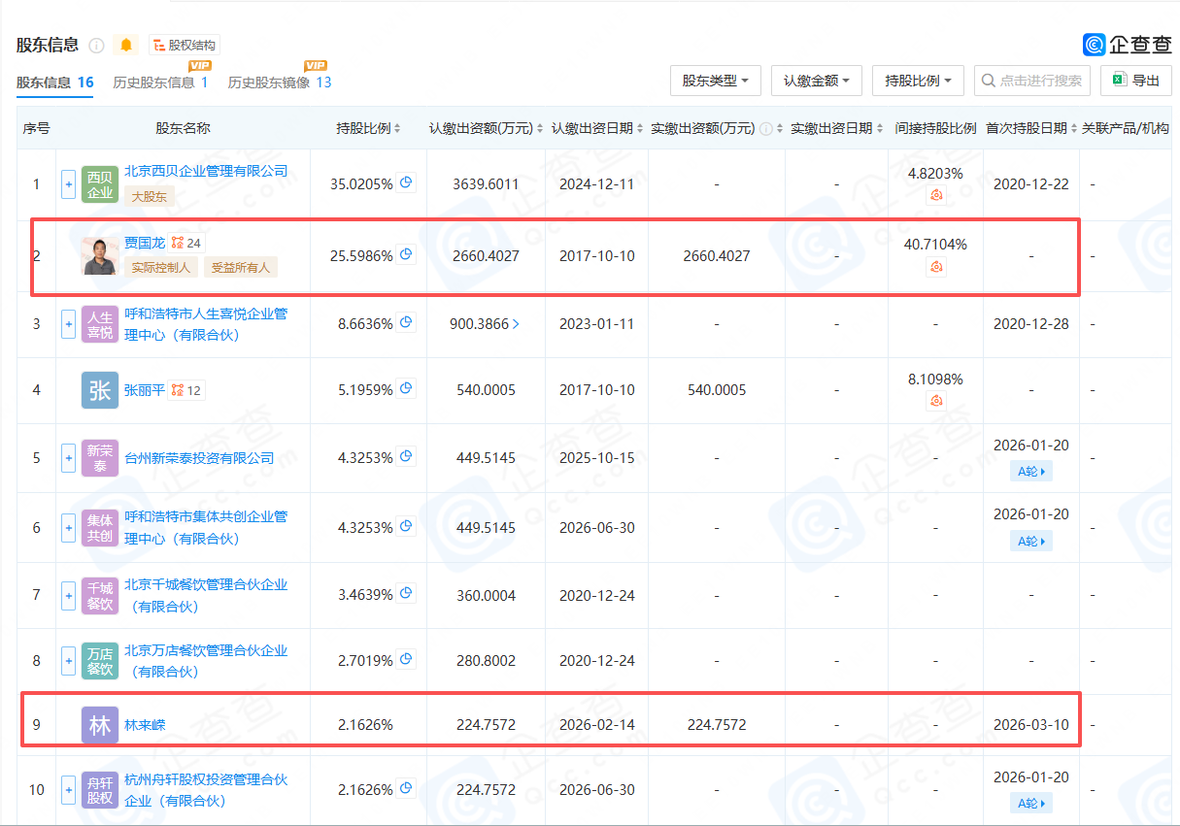Click relation icon next to 张丽平
The image size is (1180, 826).
point(177,390)
